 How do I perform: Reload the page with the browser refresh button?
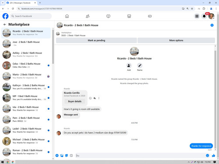coord(13,9)
